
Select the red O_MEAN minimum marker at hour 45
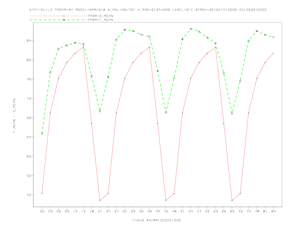(166, 200)
